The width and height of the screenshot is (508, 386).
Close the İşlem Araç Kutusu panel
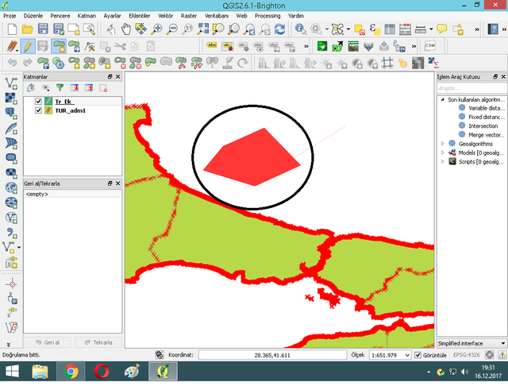click(503, 76)
